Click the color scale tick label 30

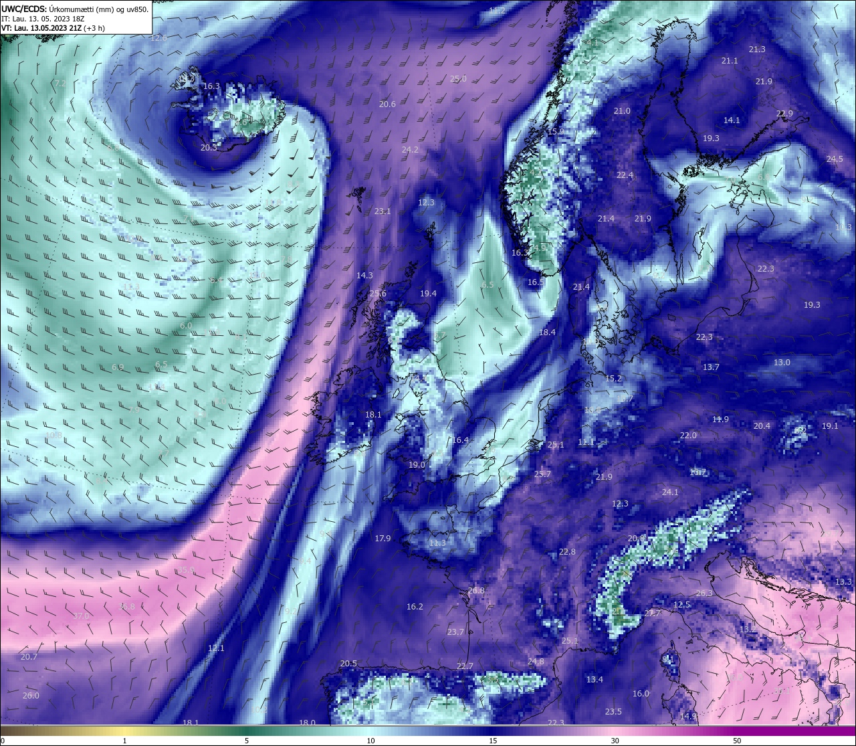[615, 741]
